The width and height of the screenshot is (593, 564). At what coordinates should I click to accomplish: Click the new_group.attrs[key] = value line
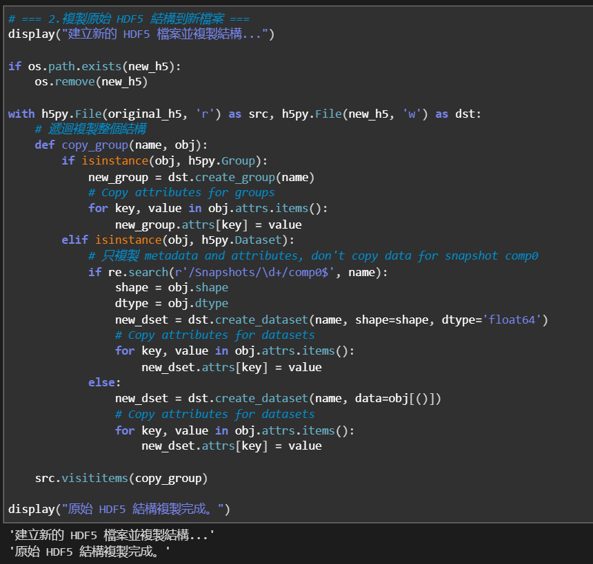click(x=208, y=224)
